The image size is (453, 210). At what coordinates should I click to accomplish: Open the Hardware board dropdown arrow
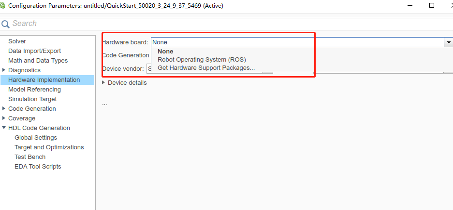point(448,42)
